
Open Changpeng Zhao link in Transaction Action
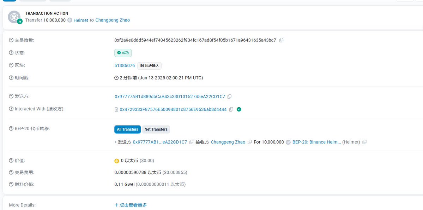click(113, 20)
